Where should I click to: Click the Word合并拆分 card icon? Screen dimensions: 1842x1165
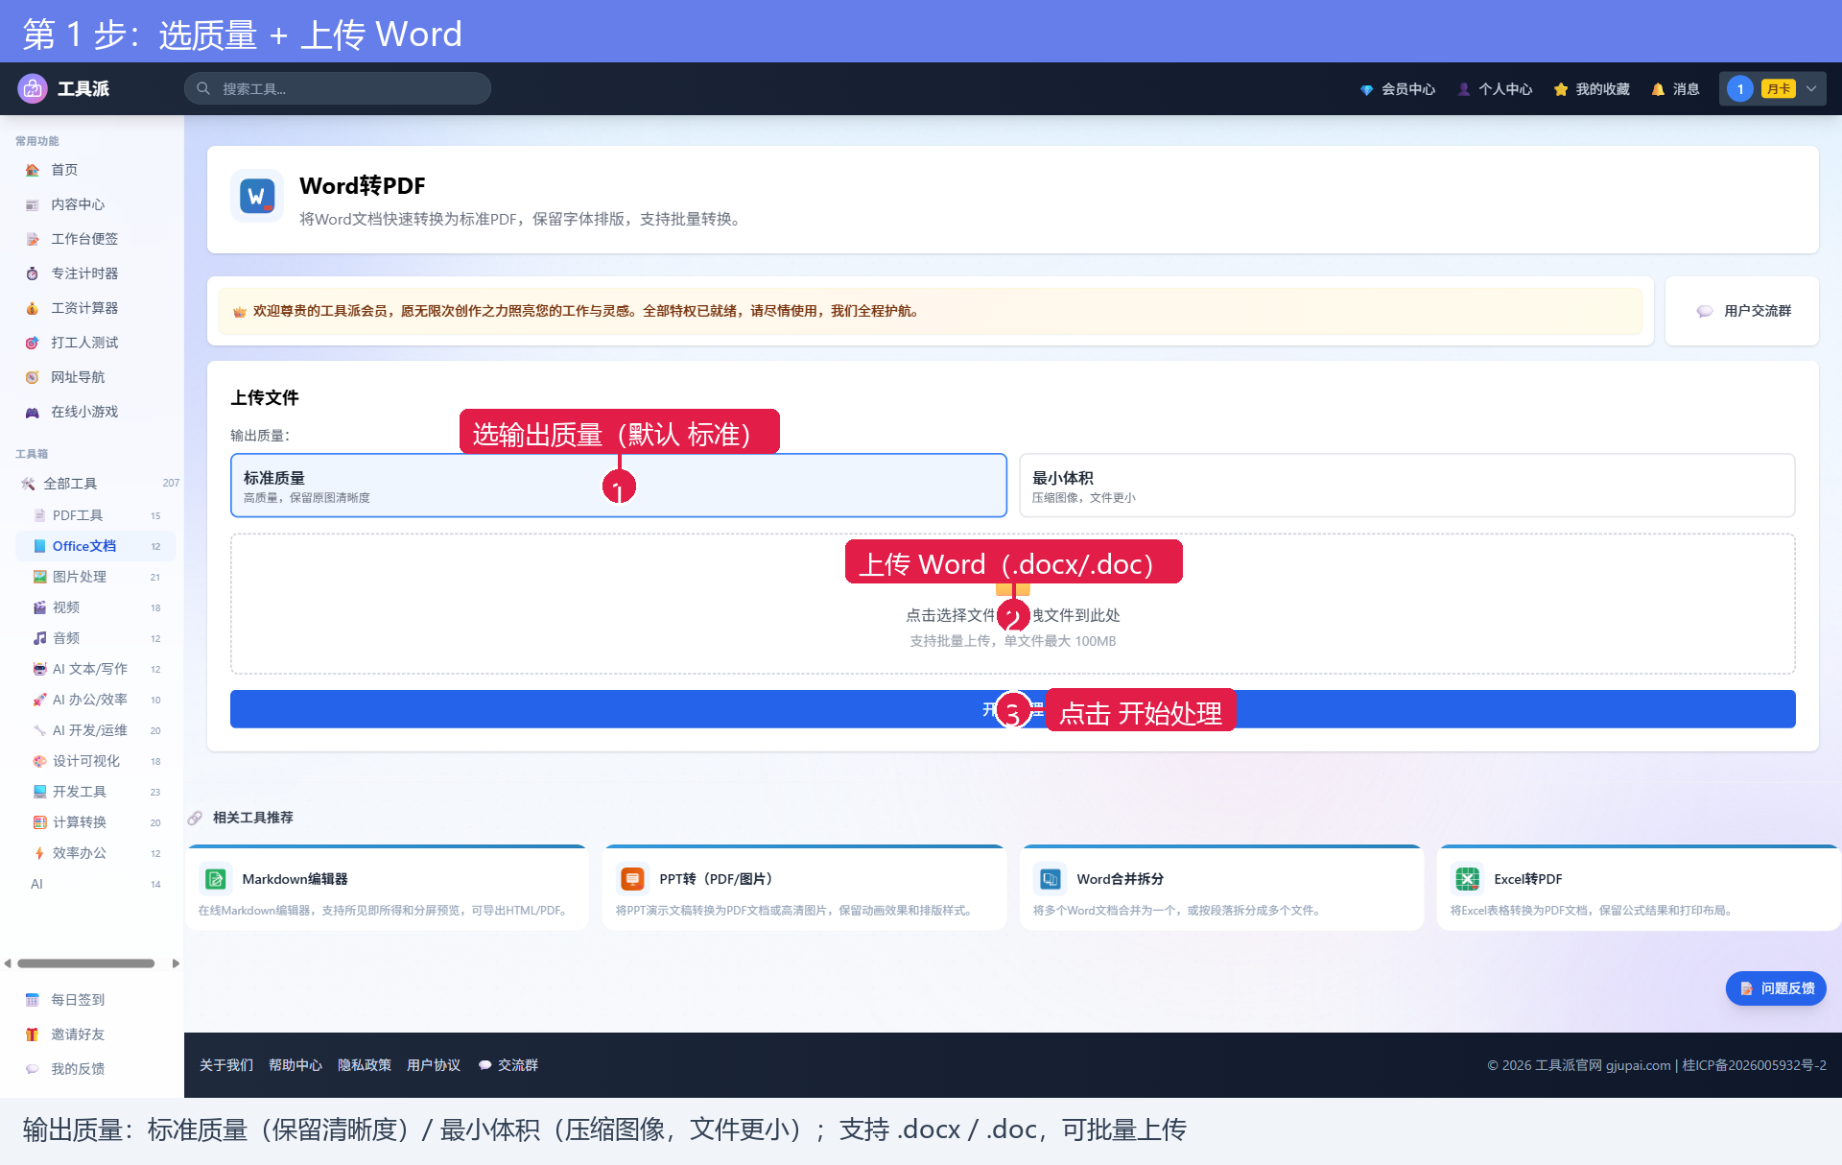point(1051,879)
